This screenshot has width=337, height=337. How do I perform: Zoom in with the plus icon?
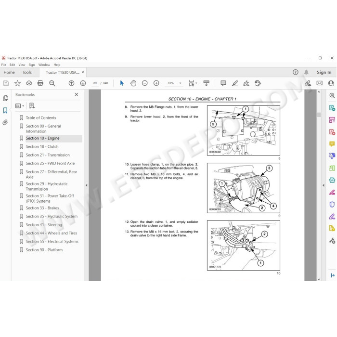click(156, 83)
